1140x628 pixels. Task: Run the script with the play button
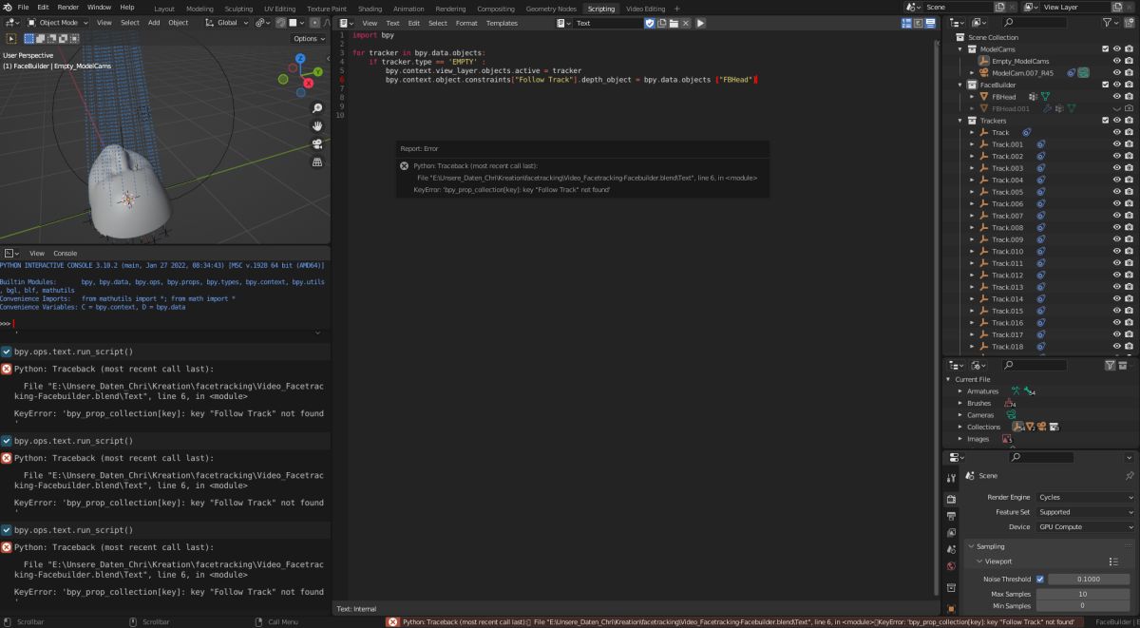700,23
